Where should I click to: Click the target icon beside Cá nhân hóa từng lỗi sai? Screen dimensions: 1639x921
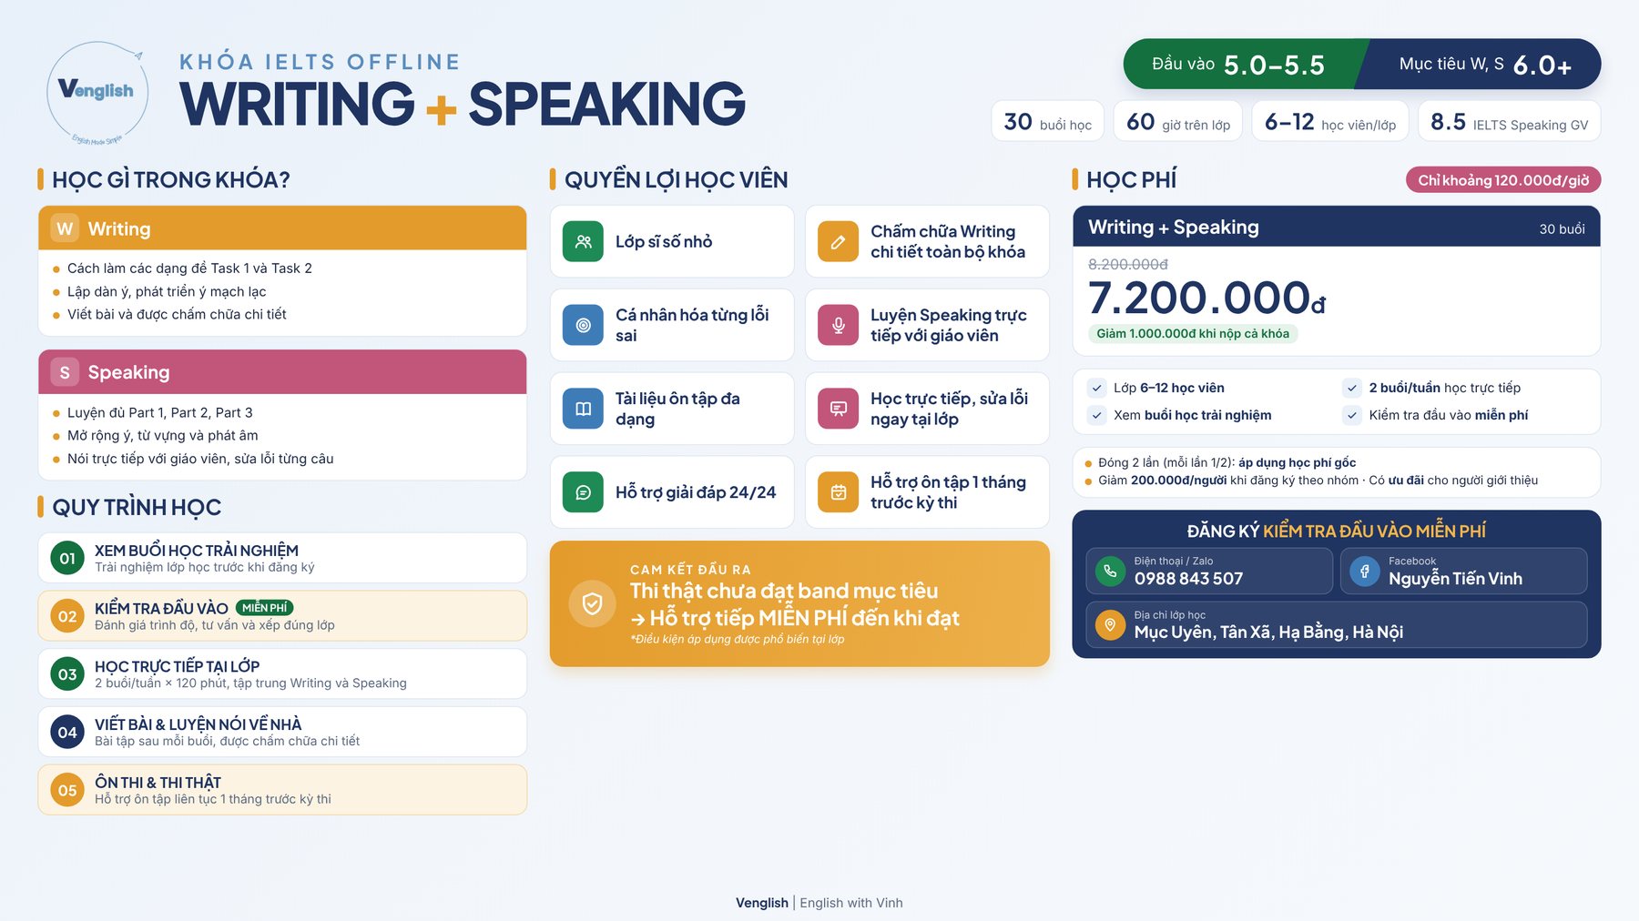coord(583,325)
